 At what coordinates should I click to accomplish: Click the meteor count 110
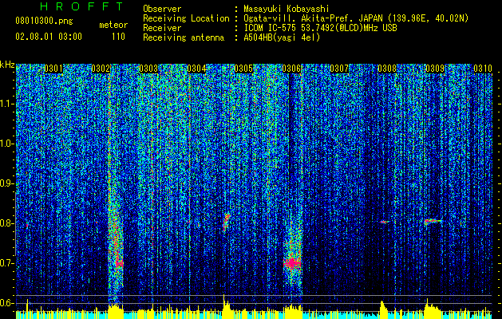pos(118,37)
